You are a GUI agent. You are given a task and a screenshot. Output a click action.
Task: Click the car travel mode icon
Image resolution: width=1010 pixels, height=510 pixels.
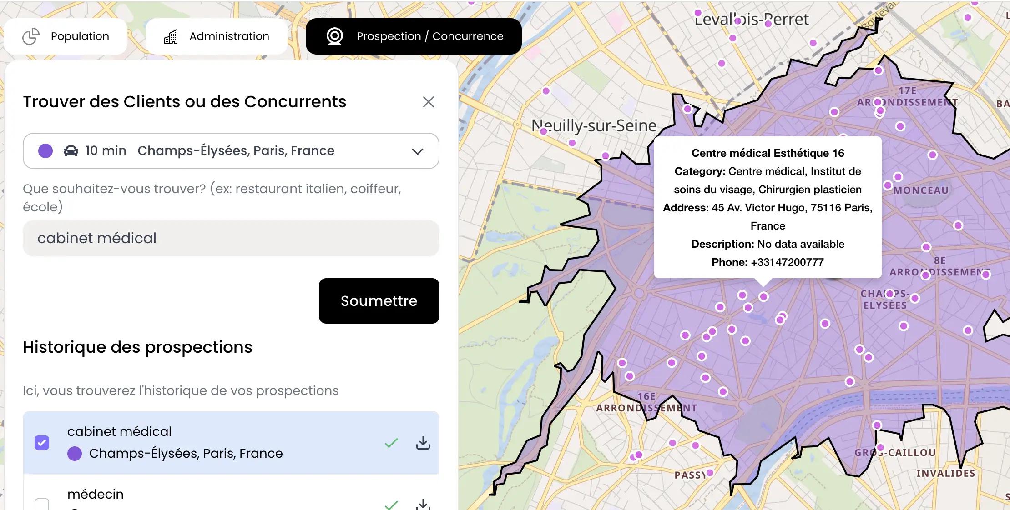click(x=71, y=151)
